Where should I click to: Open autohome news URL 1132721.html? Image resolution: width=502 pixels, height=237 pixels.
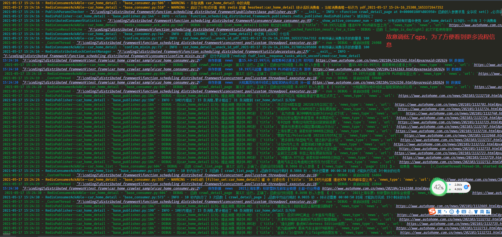click(x=451, y=233)
